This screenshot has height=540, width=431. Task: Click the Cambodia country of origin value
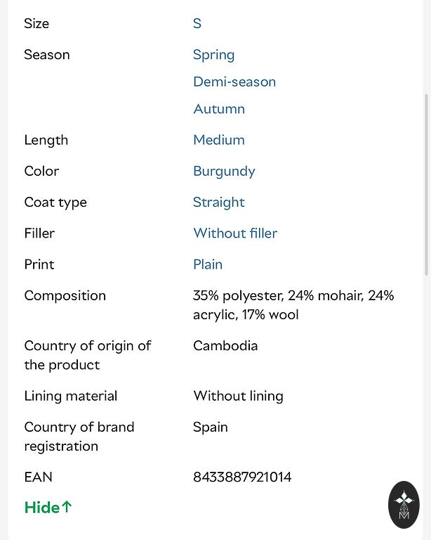tap(225, 346)
